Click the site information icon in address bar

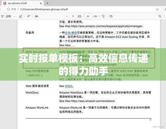[x=8, y=9]
